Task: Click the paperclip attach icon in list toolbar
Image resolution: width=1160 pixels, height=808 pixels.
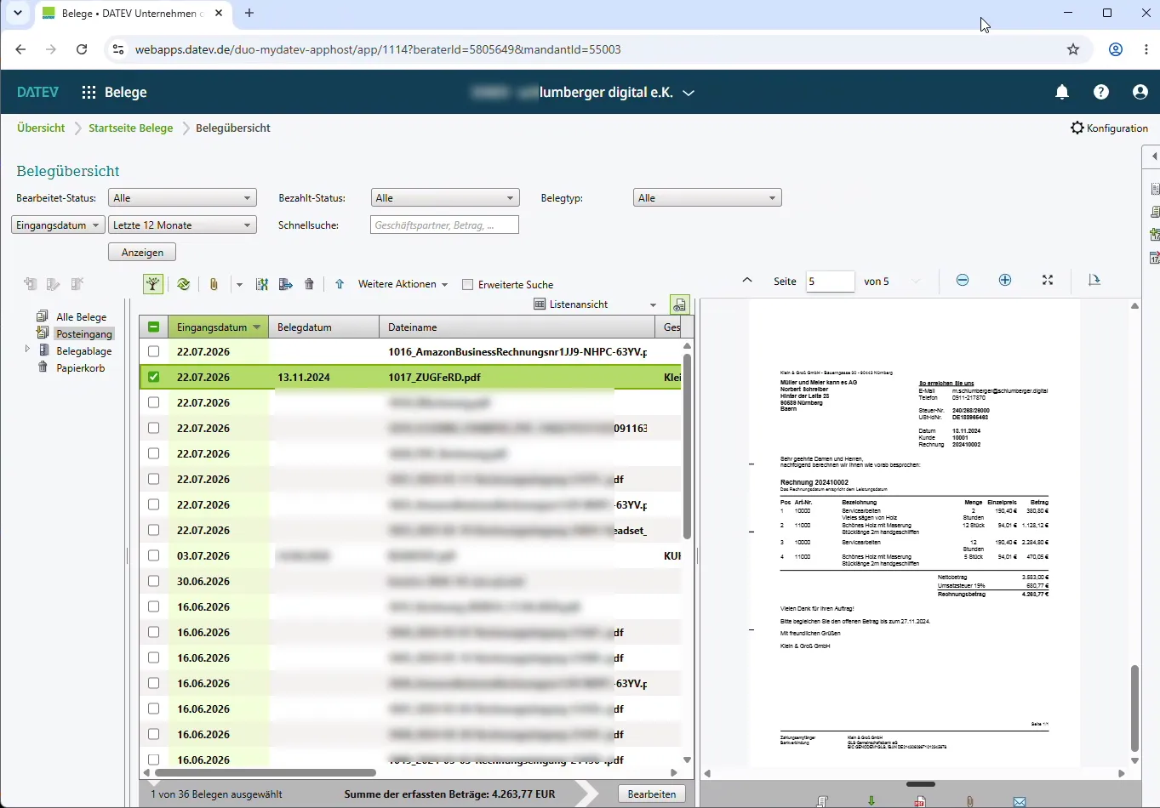Action: (214, 284)
